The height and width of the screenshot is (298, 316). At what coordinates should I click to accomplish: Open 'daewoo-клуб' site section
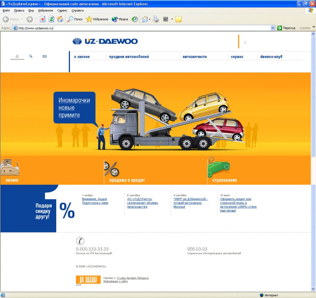(x=271, y=57)
